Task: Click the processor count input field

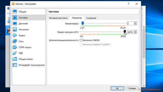Action: [130, 24]
